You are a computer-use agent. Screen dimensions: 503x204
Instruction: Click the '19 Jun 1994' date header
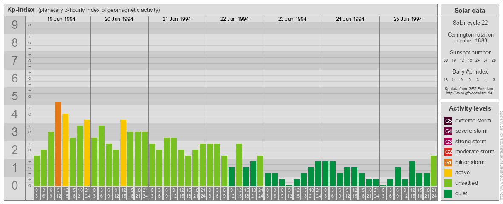point(61,19)
